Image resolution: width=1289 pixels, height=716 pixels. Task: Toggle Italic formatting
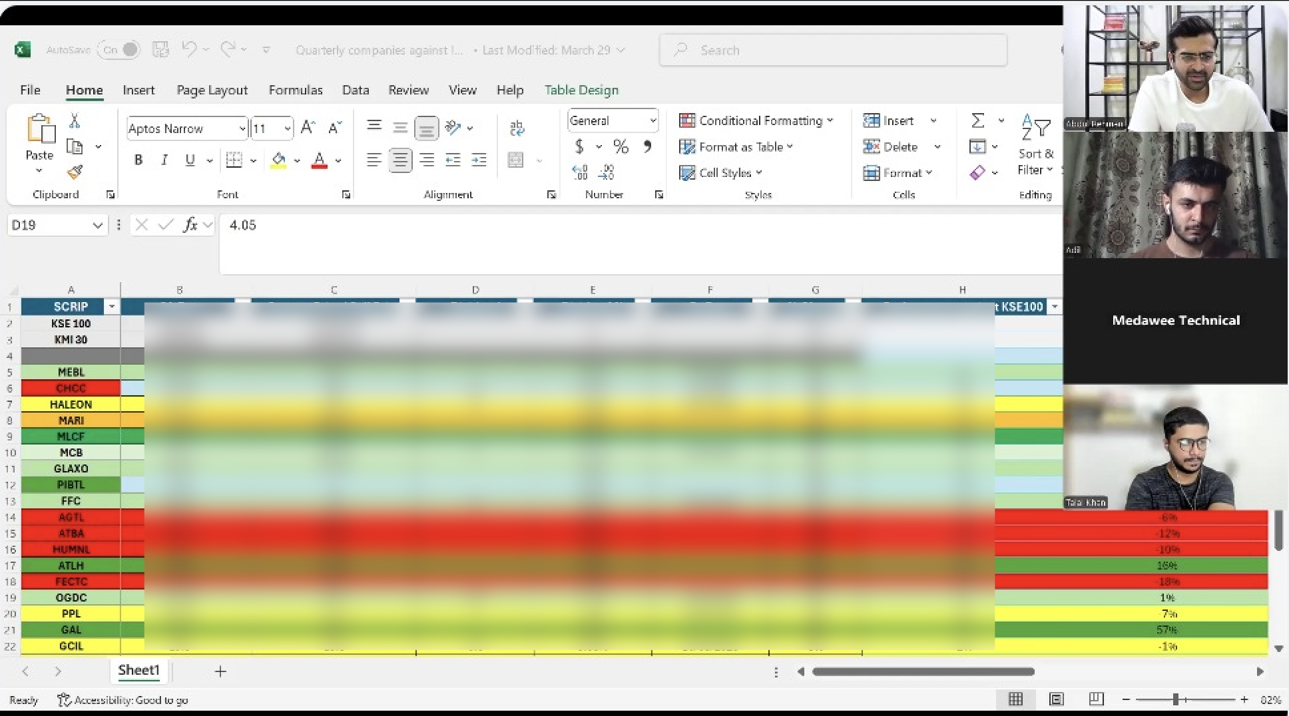point(164,160)
